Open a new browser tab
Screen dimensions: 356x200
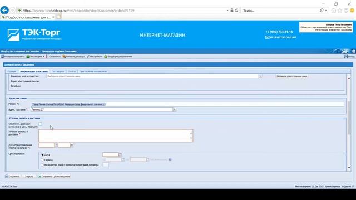click(x=59, y=17)
